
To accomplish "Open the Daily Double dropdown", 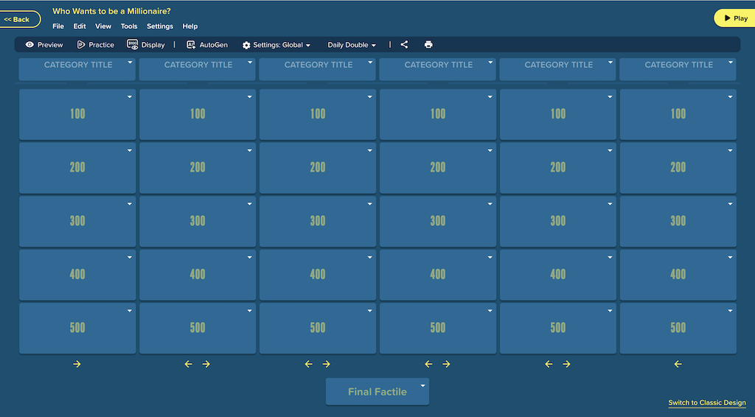I will [352, 45].
